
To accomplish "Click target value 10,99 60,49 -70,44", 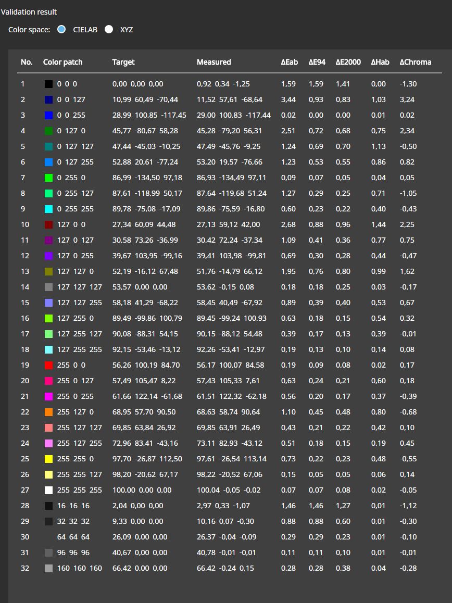I will coord(145,99).
